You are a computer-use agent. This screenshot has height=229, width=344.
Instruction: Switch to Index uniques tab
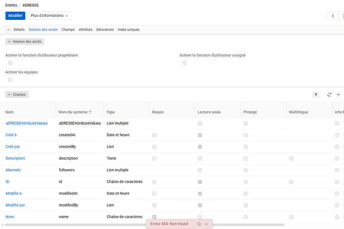(129, 29)
